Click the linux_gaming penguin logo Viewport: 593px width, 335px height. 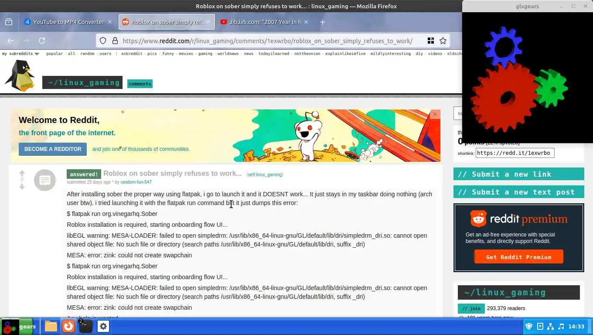coord(20,75)
